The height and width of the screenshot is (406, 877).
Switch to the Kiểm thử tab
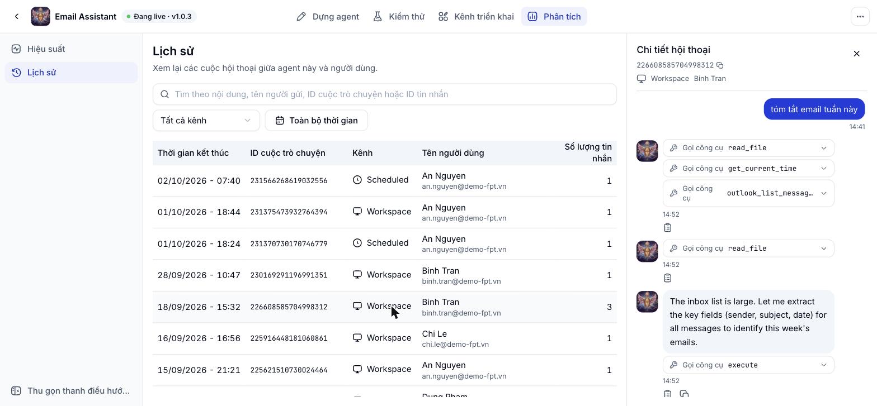click(x=399, y=17)
